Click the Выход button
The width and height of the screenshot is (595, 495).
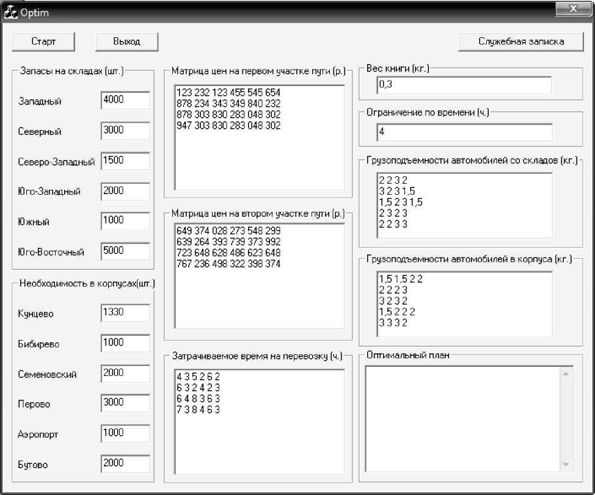pyautogui.click(x=126, y=42)
